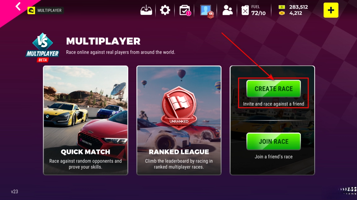Tap the cash balance 283,512
This screenshot has height=200, width=357.
click(298, 7)
